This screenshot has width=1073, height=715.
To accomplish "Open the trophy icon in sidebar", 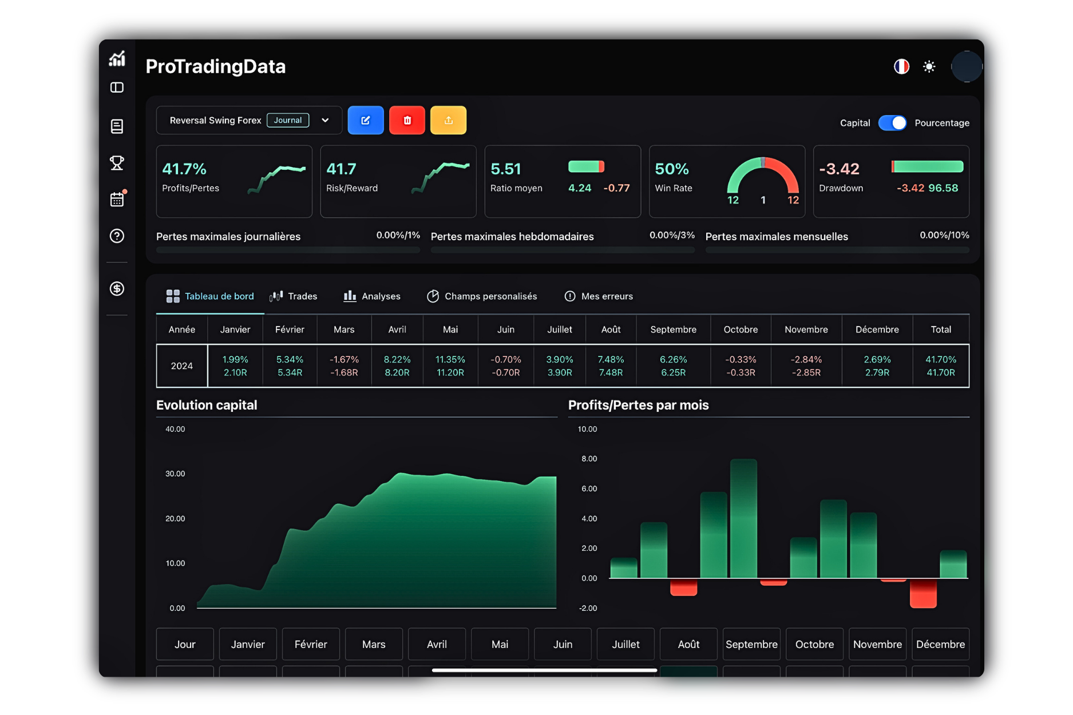I will point(117,163).
